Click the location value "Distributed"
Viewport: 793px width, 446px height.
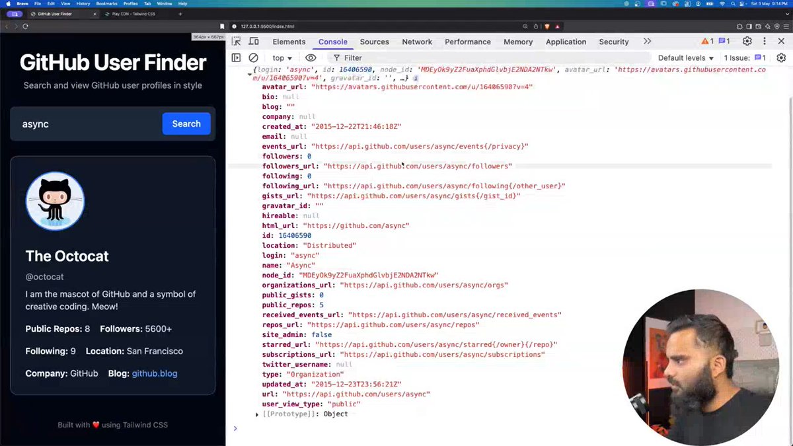click(329, 246)
